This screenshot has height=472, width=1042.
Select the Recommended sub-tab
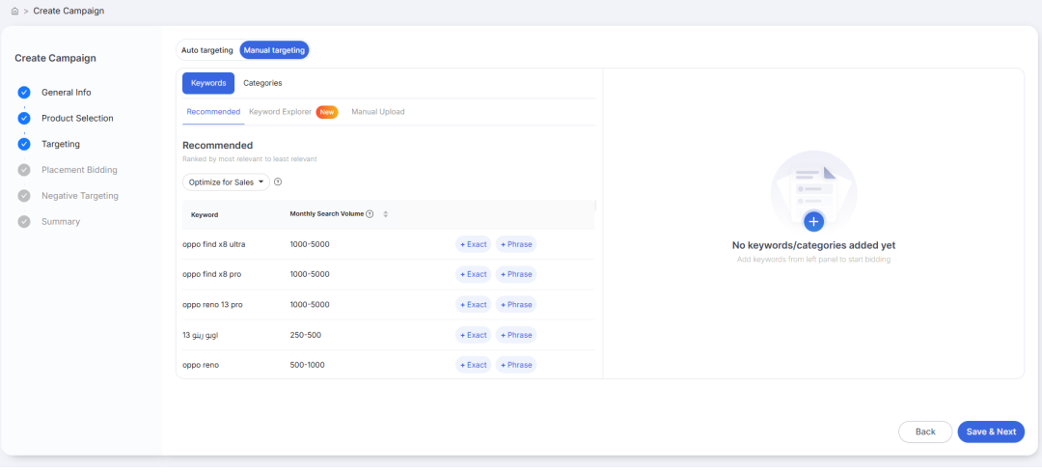tap(213, 112)
